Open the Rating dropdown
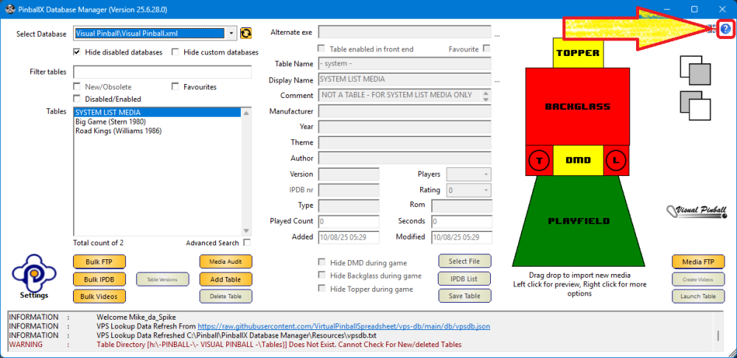The height and width of the screenshot is (358, 737). tap(486, 190)
